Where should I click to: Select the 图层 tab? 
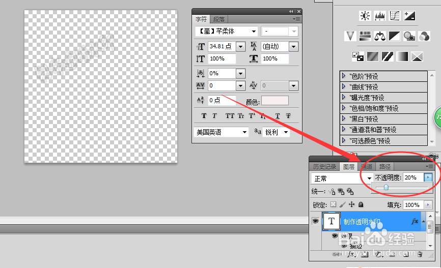[x=349, y=167]
